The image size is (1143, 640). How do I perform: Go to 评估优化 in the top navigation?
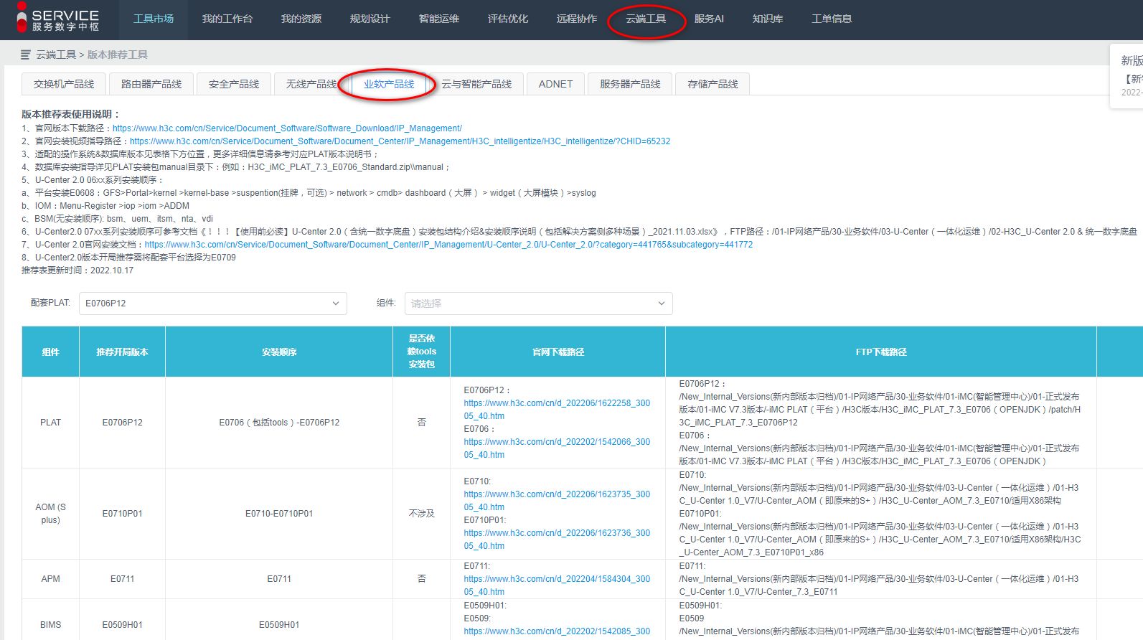tap(508, 19)
